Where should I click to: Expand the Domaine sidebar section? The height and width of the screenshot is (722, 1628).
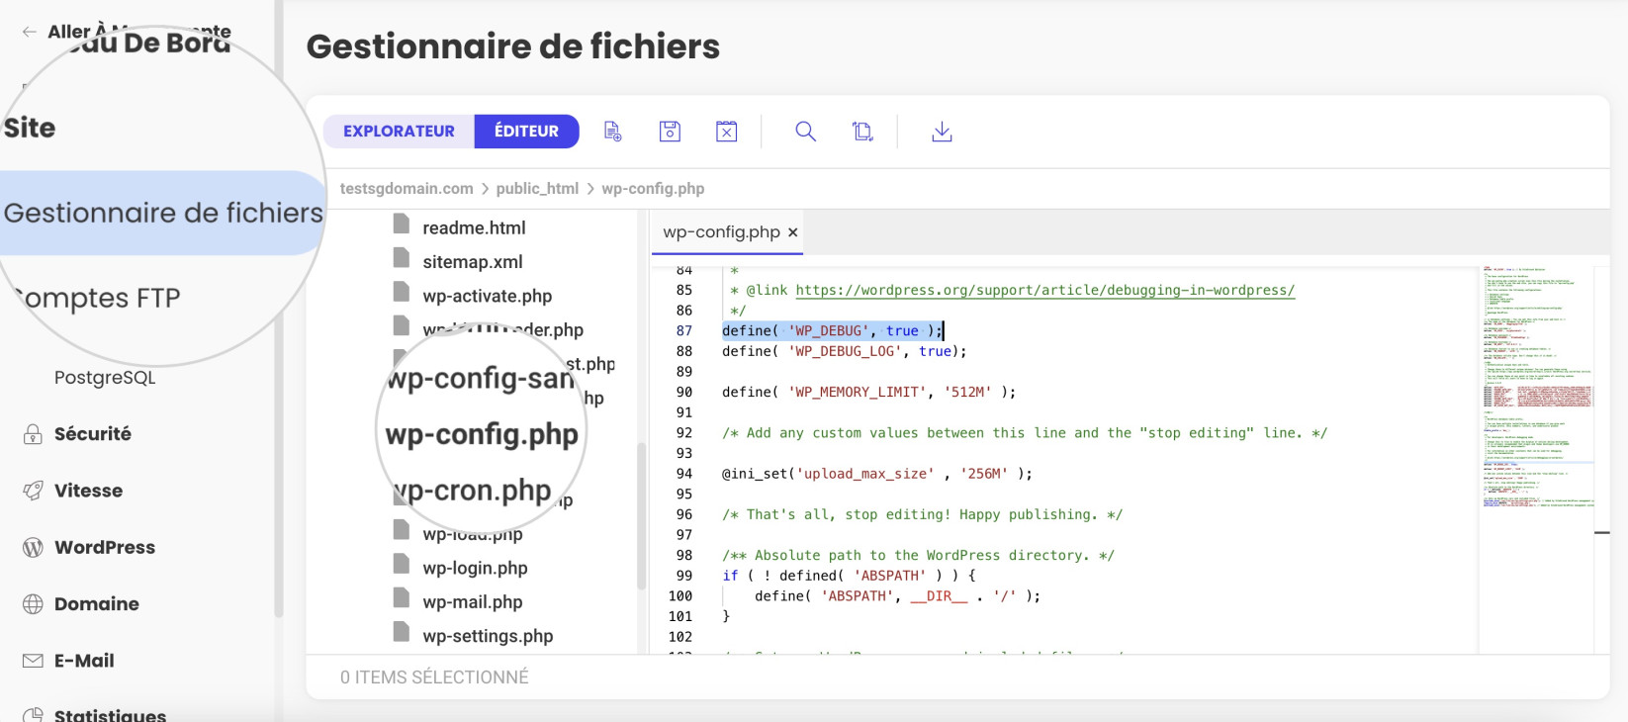[x=97, y=604]
